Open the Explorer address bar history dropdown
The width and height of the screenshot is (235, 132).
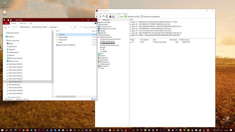click(x=71, y=27)
